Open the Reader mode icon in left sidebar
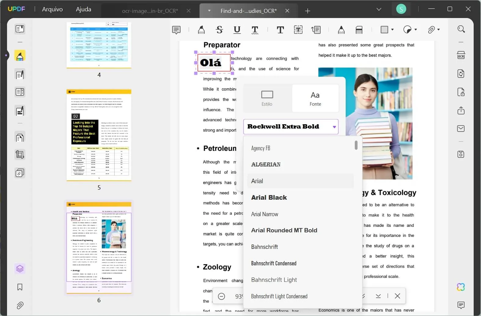This screenshot has height=316, width=481. coord(20,29)
